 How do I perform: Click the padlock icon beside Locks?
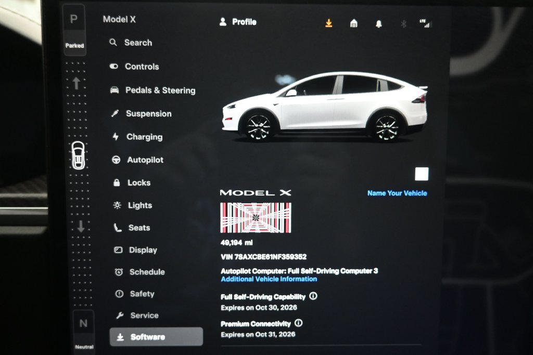coord(117,182)
